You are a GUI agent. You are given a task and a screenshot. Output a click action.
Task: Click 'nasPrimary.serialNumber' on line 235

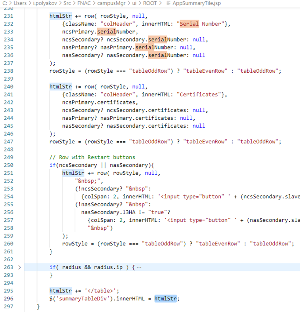click(137, 47)
